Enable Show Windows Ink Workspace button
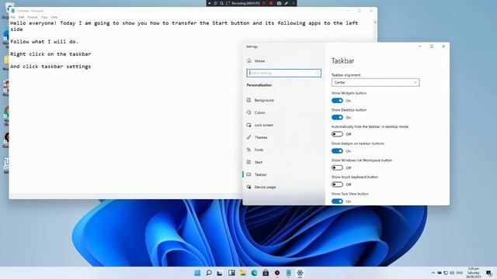Viewport: 497px width, 279px height. pyautogui.click(x=337, y=167)
